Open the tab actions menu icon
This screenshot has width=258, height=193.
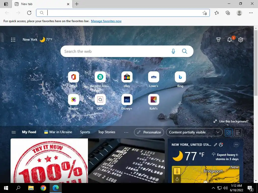coord(6,4)
